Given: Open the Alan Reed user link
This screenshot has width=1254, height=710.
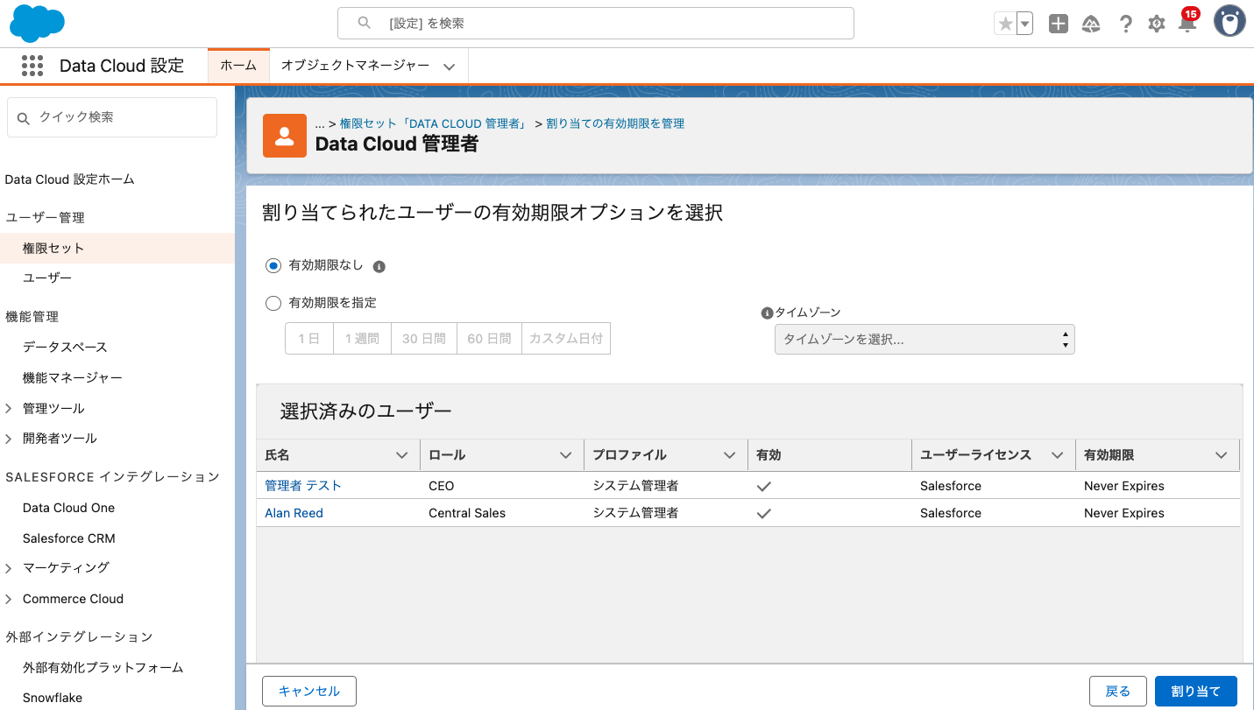Looking at the screenshot, I should 294,513.
